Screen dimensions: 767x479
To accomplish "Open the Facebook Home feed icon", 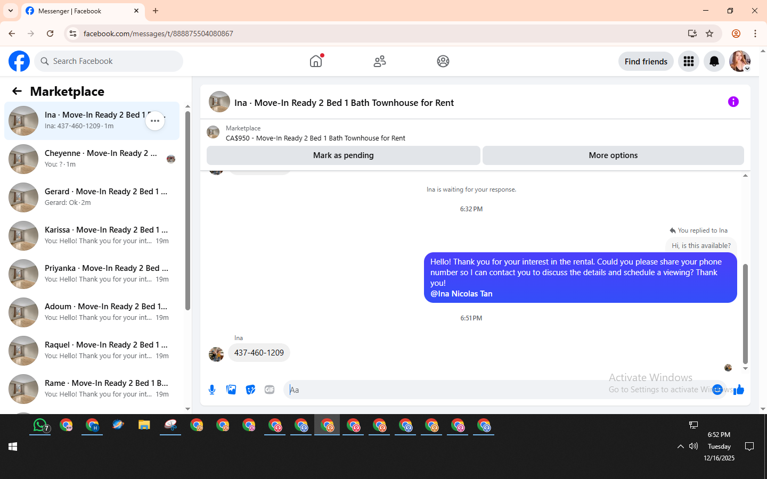I will click(x=316, y=61).
